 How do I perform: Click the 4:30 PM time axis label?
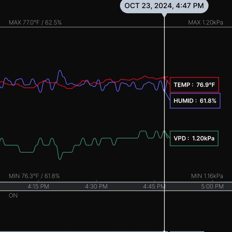(x=96, y=187)
